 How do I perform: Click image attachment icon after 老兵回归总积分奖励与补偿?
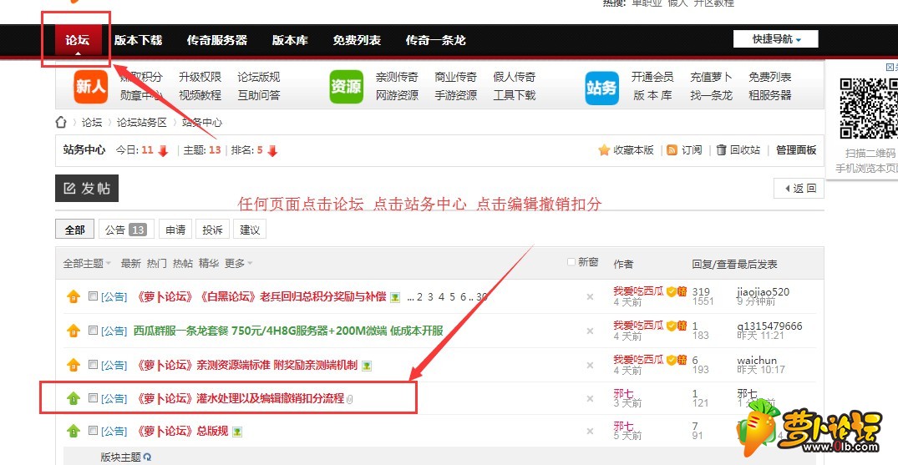pos(395,297)
